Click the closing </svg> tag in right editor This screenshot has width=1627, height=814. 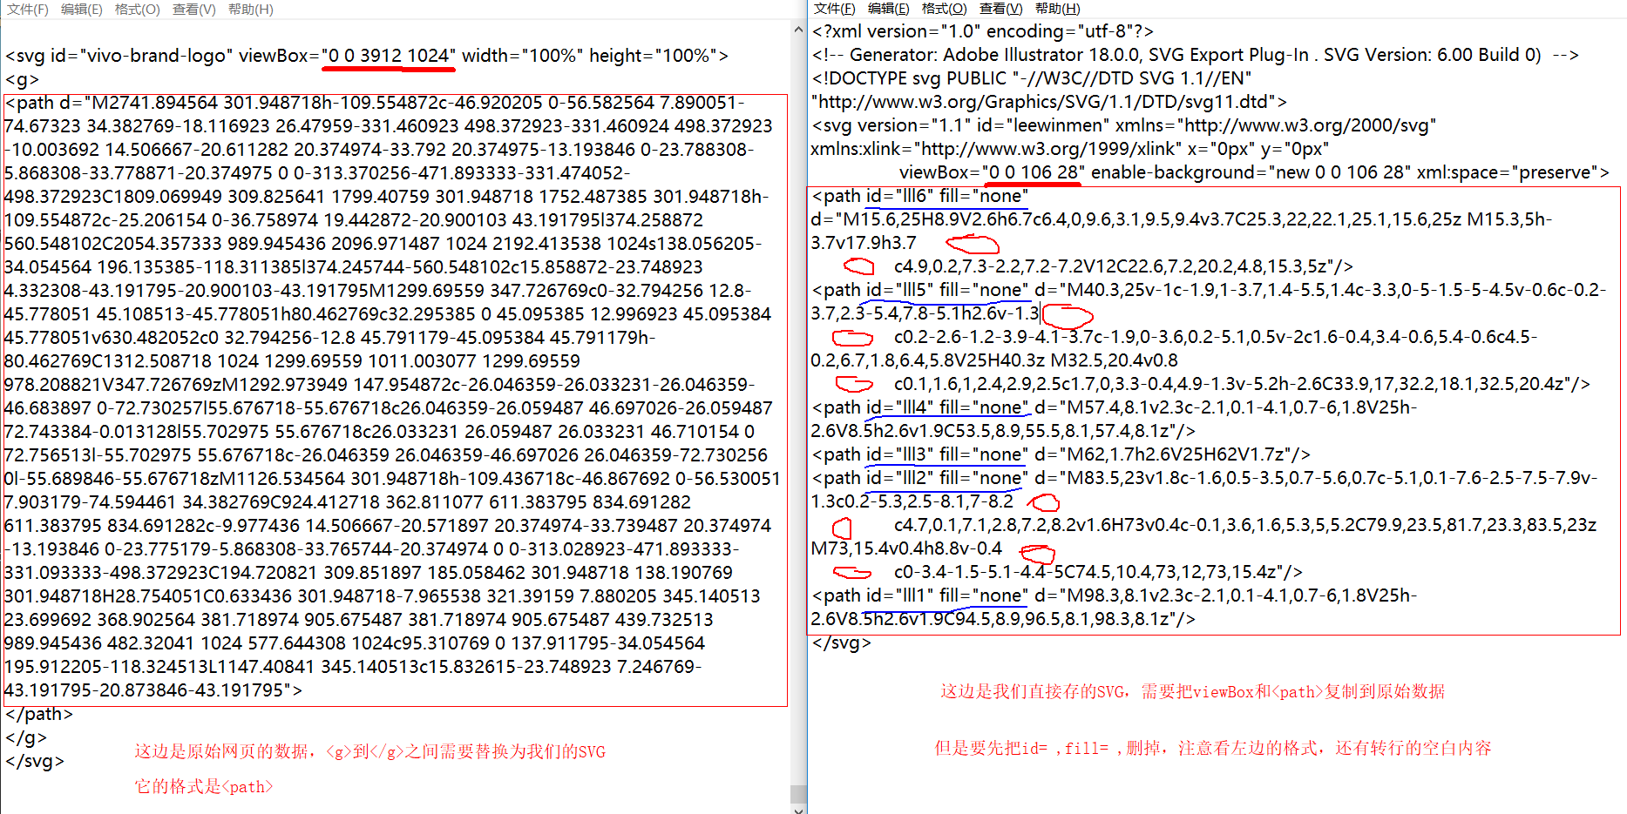(842, 642)
